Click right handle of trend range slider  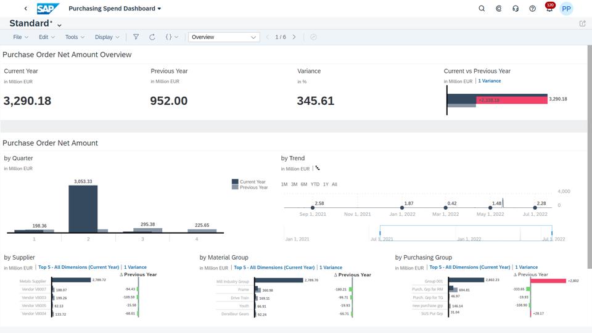point(551,232)
